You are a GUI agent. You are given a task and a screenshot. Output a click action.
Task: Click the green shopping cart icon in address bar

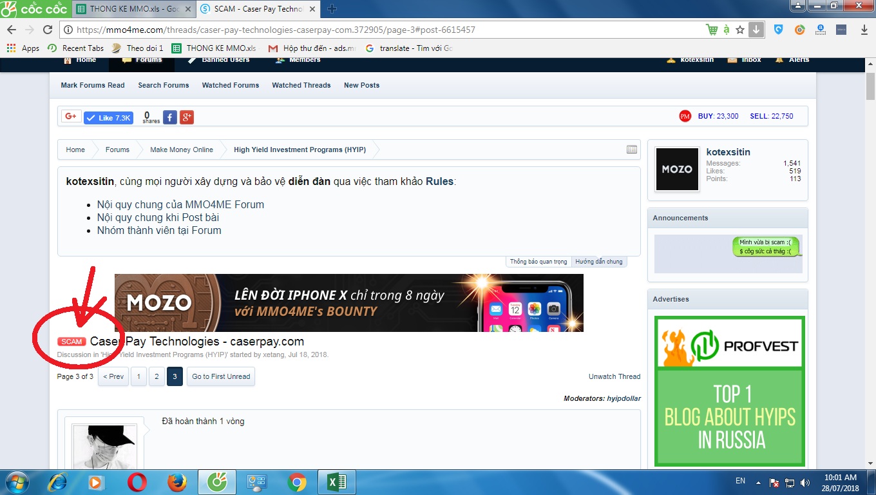coord(712,30)
